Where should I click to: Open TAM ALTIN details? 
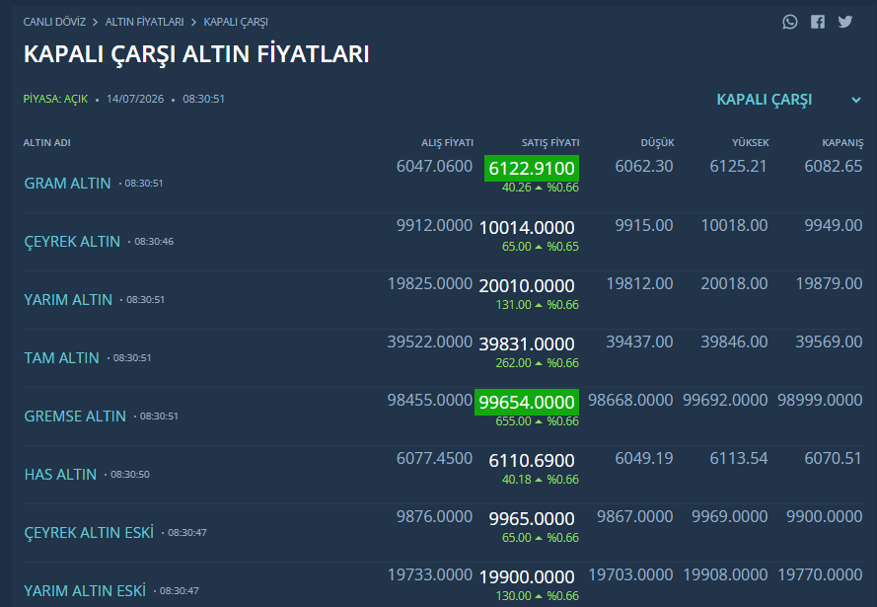(61, 357)
